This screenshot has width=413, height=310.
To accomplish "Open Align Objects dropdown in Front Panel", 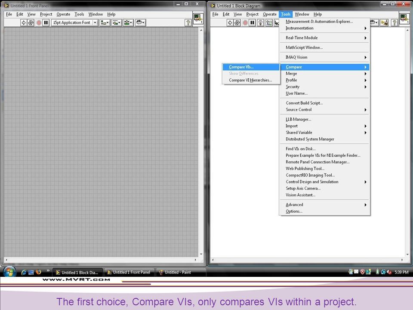I will coord(105,23).
